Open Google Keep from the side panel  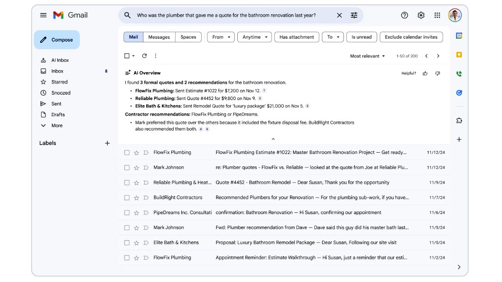pos(459,55)
